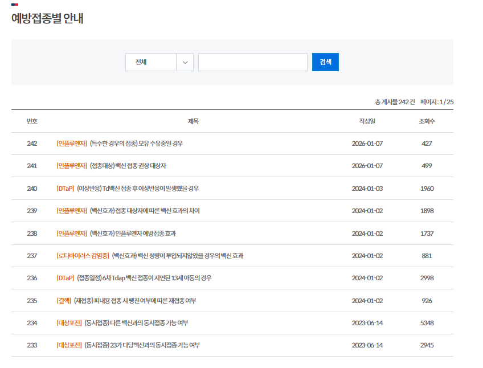Click the 총 게시물 242 건 count text
483x368 pixels.
(395, 102)
